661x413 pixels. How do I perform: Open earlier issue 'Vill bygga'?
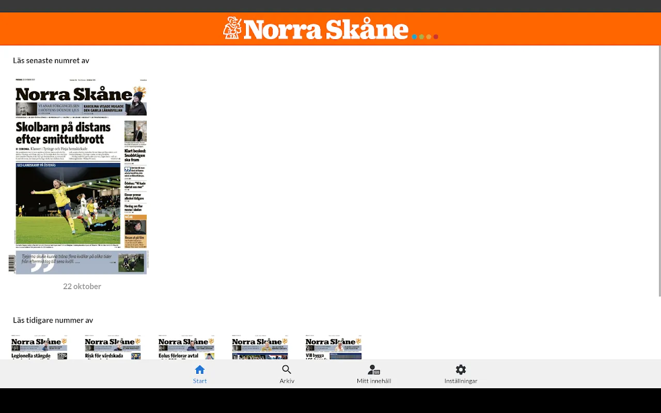pos(334,347)
